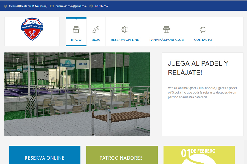Open the RESERVA ON-LINE menu label
Screen dimensions: 247x164
125,40
